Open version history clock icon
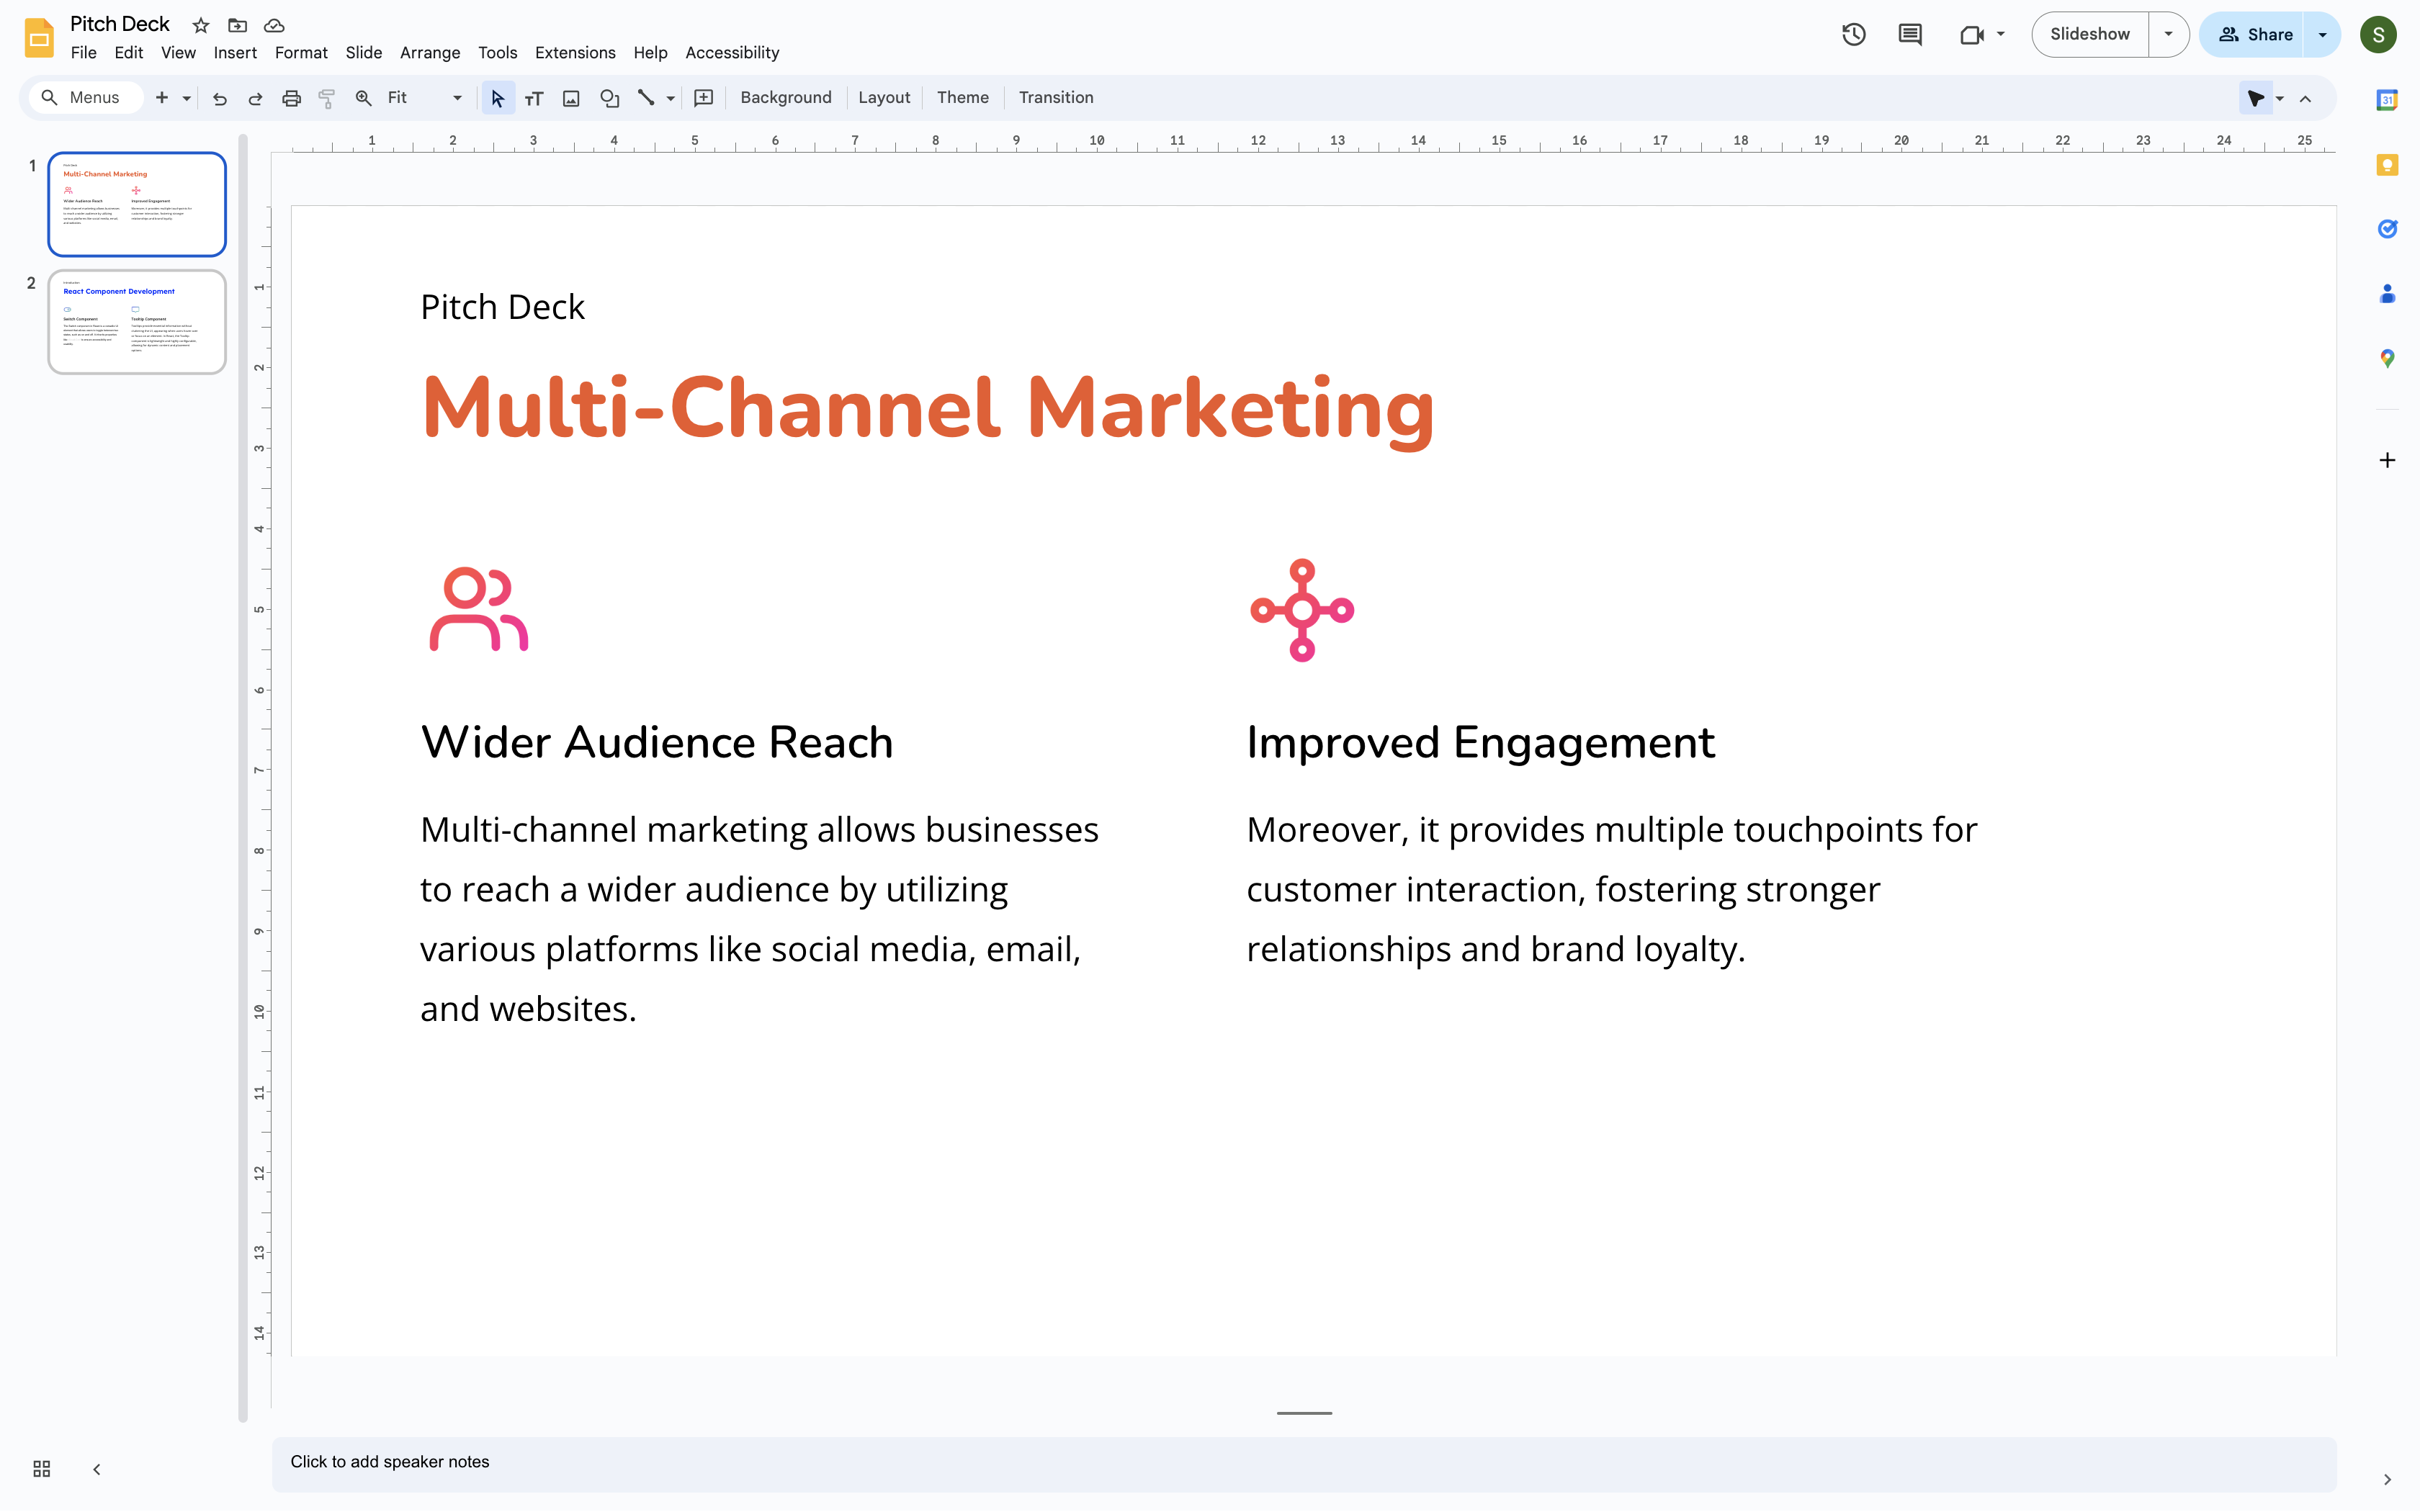 1853,34
